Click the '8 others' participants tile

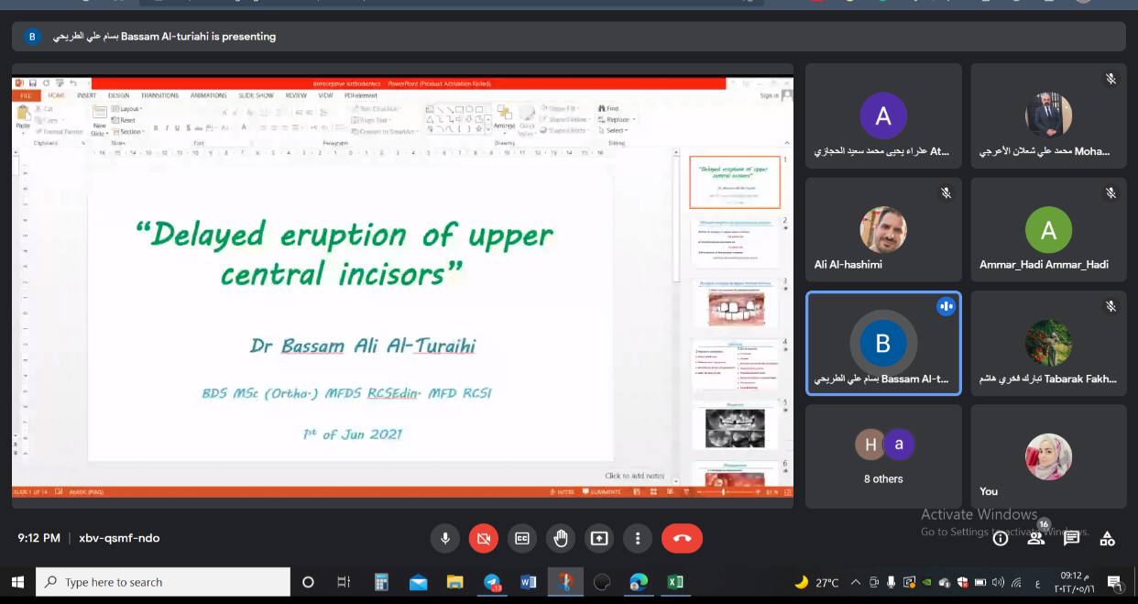(883, 456)
